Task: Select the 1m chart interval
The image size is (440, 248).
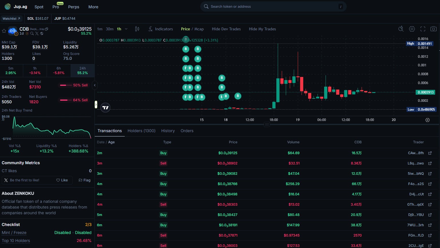Action: tap(100, 29)
